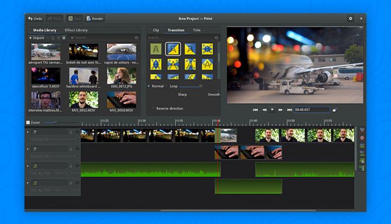Jump to the start of the timeline
This screenshot has height=224, width=391.
coord(255,110)
